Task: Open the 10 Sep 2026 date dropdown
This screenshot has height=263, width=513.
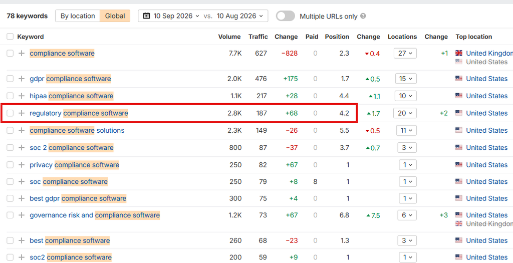Action: coord(176,16)
